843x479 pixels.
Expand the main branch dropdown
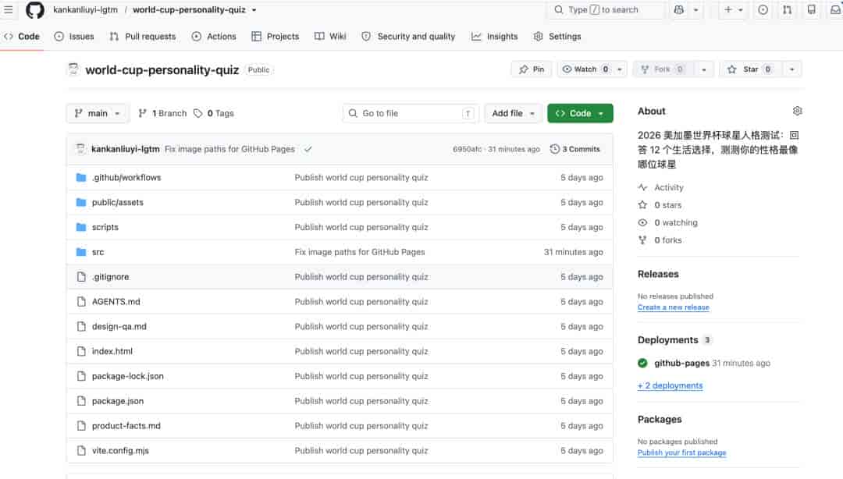coord(98,113)
